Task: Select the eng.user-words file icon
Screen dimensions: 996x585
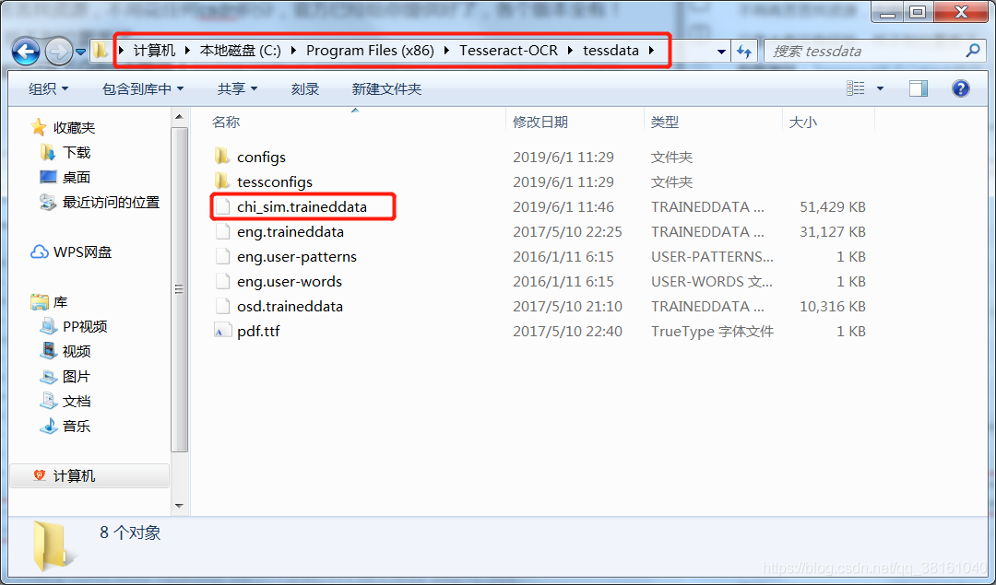Action: (222, 281)
